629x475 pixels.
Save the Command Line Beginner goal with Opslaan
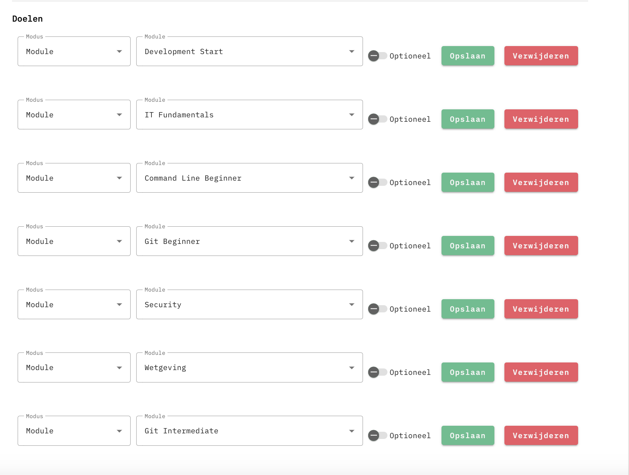pyautogui.click(x=468, y=182)
